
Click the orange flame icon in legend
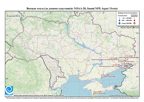(x=135, y=23)
